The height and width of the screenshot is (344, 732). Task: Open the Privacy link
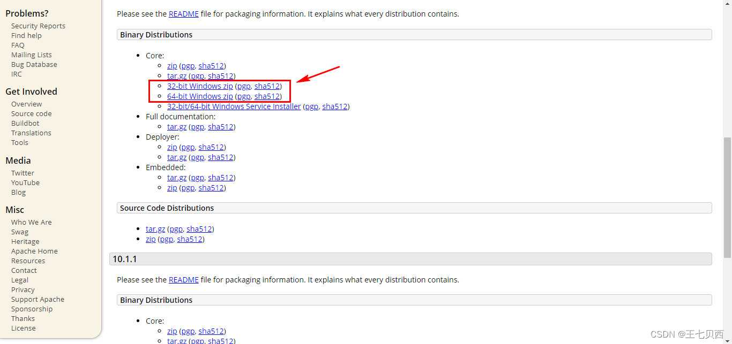[23, 289]
